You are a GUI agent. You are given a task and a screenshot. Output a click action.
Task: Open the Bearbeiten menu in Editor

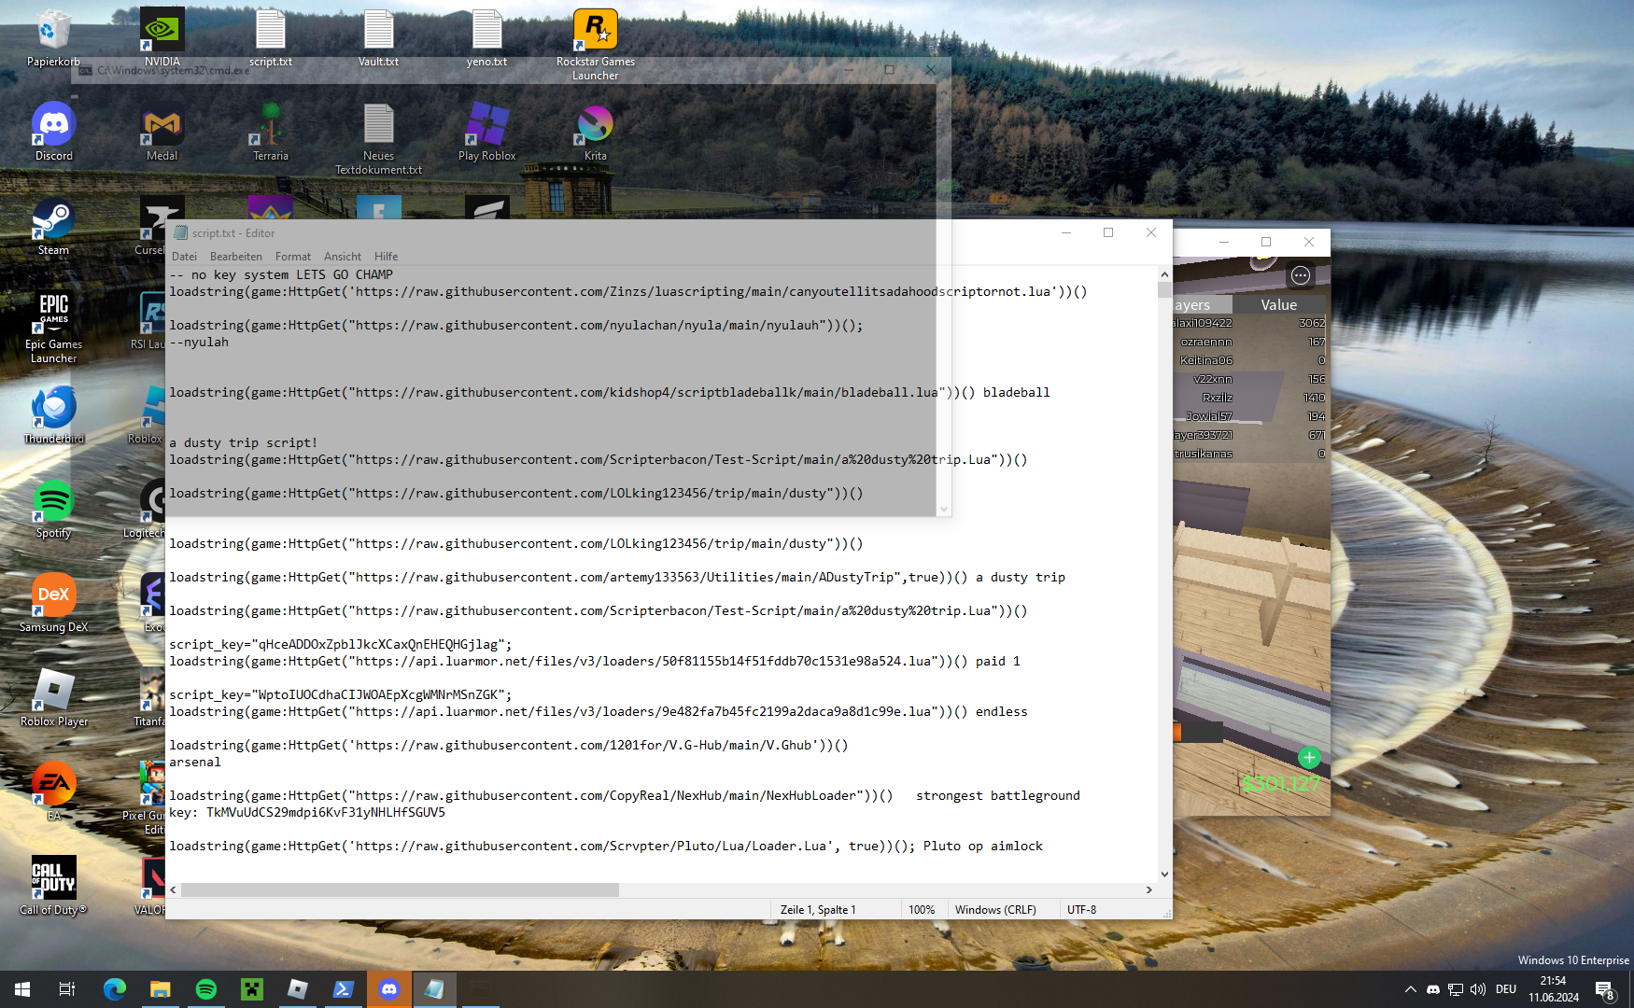236,257
